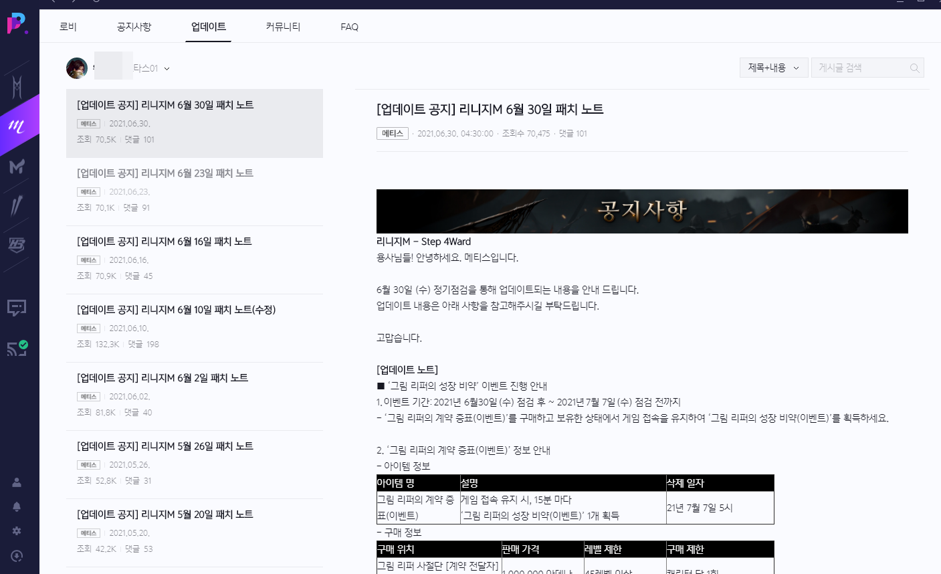941x574 pixels.
Task: Open the user profile icon
Action: click(x=17, y=482)
